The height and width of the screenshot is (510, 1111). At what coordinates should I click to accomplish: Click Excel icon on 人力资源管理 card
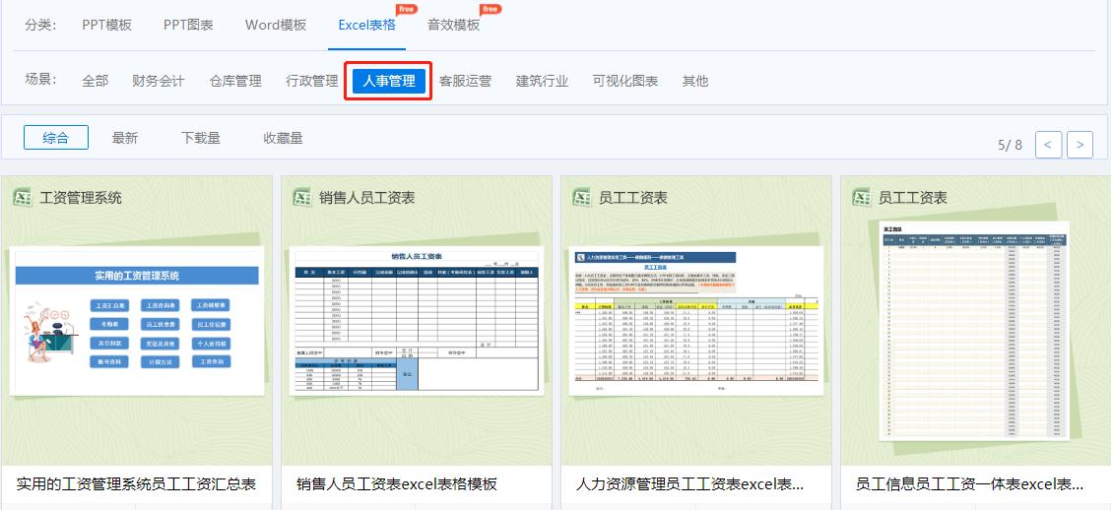(x=582, y=197)
